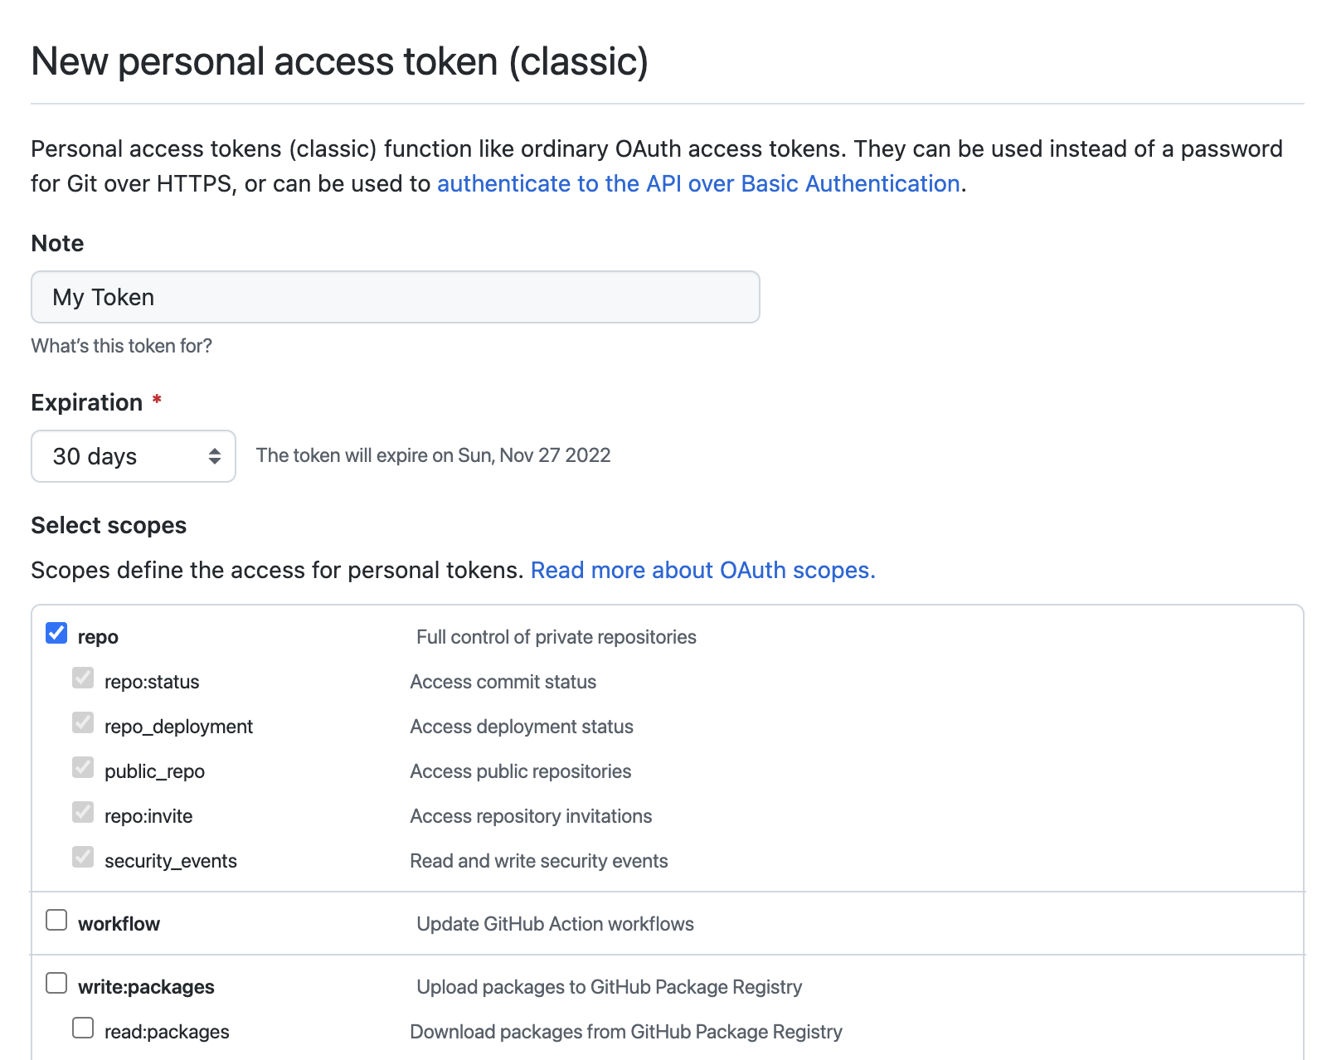Click the read:packages scope label
This screenshot has height=1060, width=1317.
[x=167, y=1032]
